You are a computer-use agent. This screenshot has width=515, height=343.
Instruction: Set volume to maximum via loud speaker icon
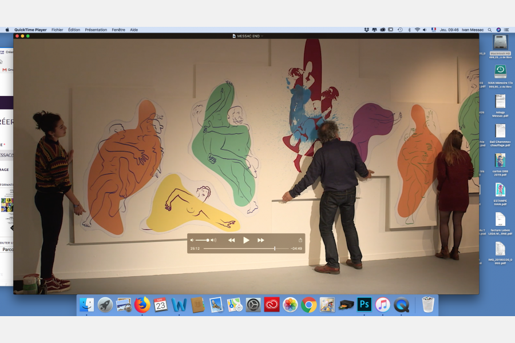point(214,240)
